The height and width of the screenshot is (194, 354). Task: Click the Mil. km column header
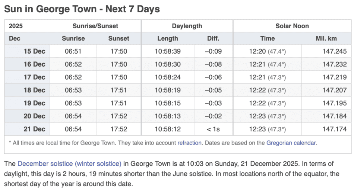click(327, 38)
